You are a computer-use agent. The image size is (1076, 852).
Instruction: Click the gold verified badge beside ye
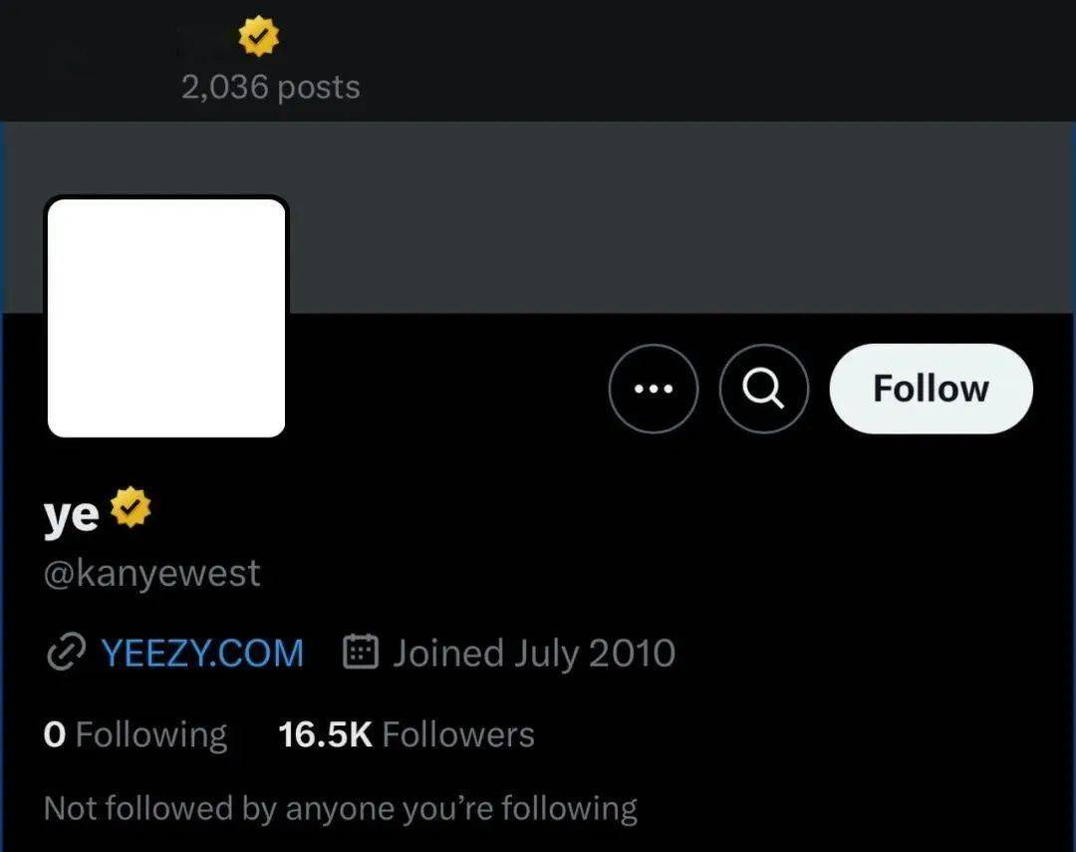click(x=130, y=508)
